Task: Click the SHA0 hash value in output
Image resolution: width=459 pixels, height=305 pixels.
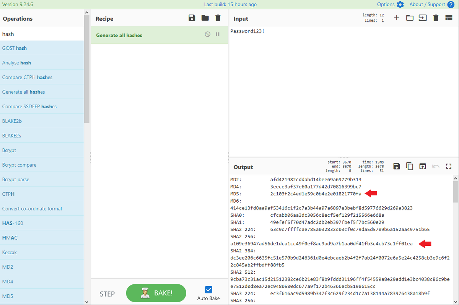Action: coord(327,215)
